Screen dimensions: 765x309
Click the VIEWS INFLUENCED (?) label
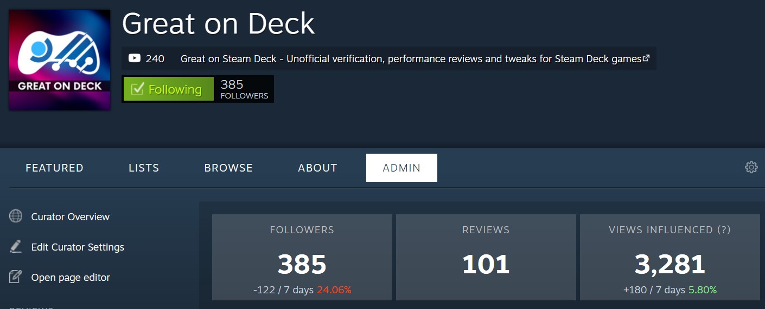670,230
